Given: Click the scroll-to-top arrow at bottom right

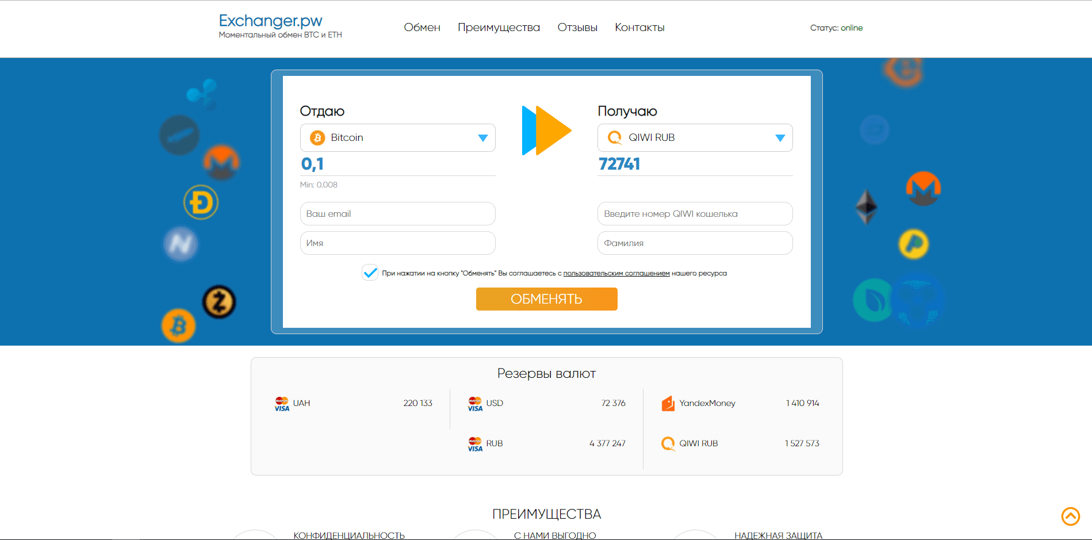Looking at the screenshot, I should (1070, 517).
